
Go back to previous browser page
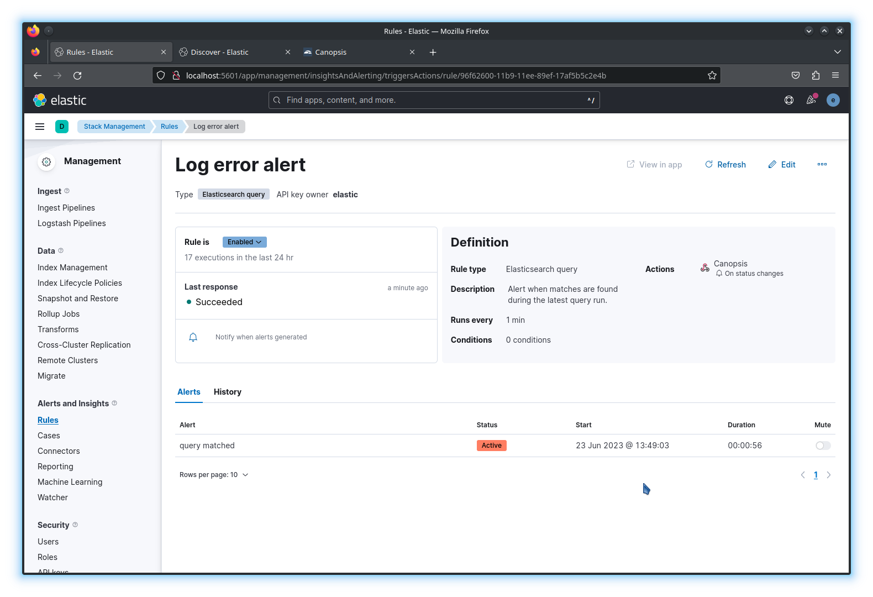click(38, 76)
